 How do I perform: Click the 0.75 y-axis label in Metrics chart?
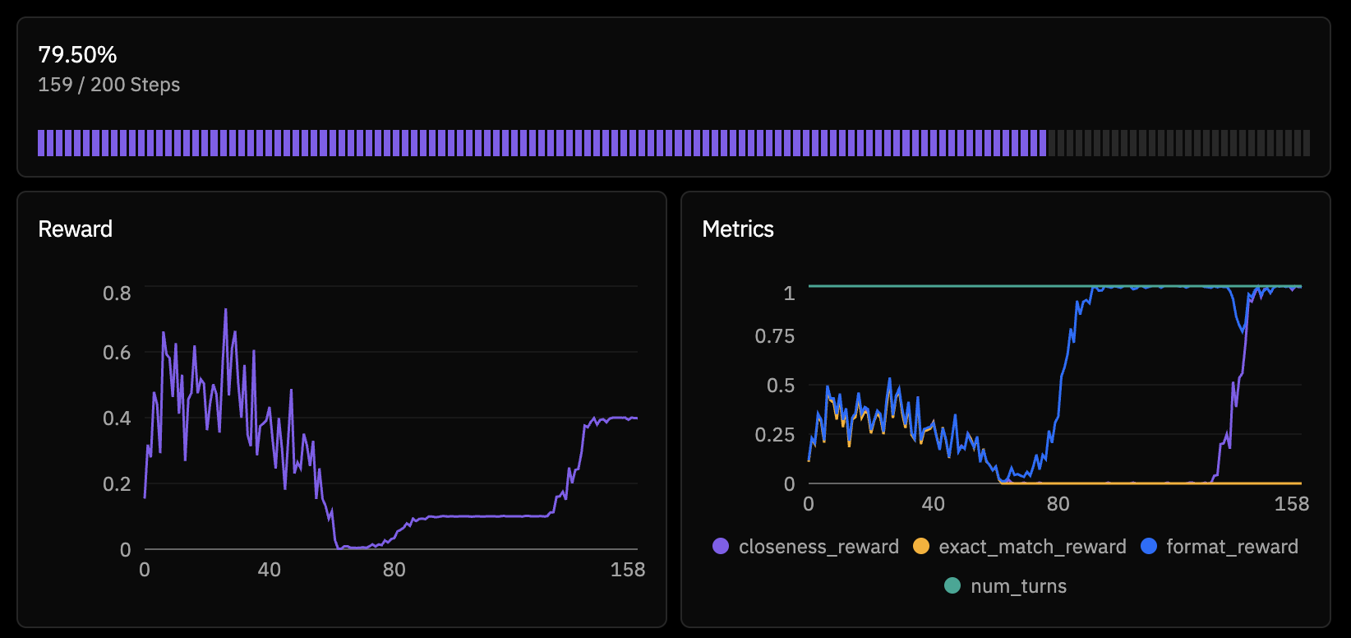774,336
